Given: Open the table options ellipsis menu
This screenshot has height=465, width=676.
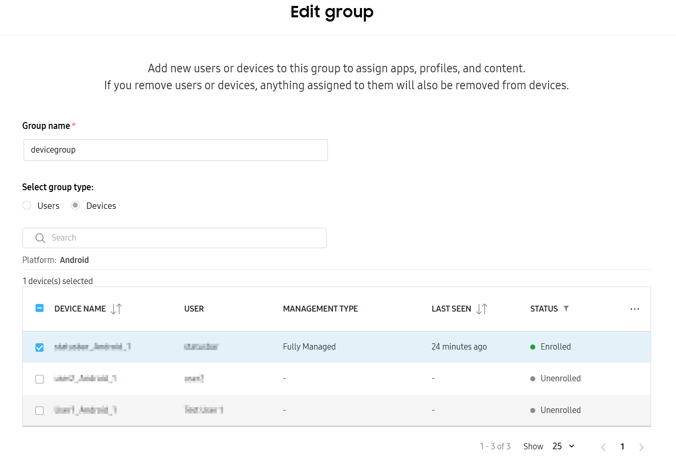Looking at the screenshot, I should [x=635, y=309].
